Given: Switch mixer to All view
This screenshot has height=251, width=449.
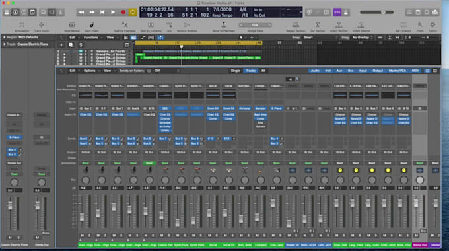Looking at the screenshot, I should click(263, 71).
